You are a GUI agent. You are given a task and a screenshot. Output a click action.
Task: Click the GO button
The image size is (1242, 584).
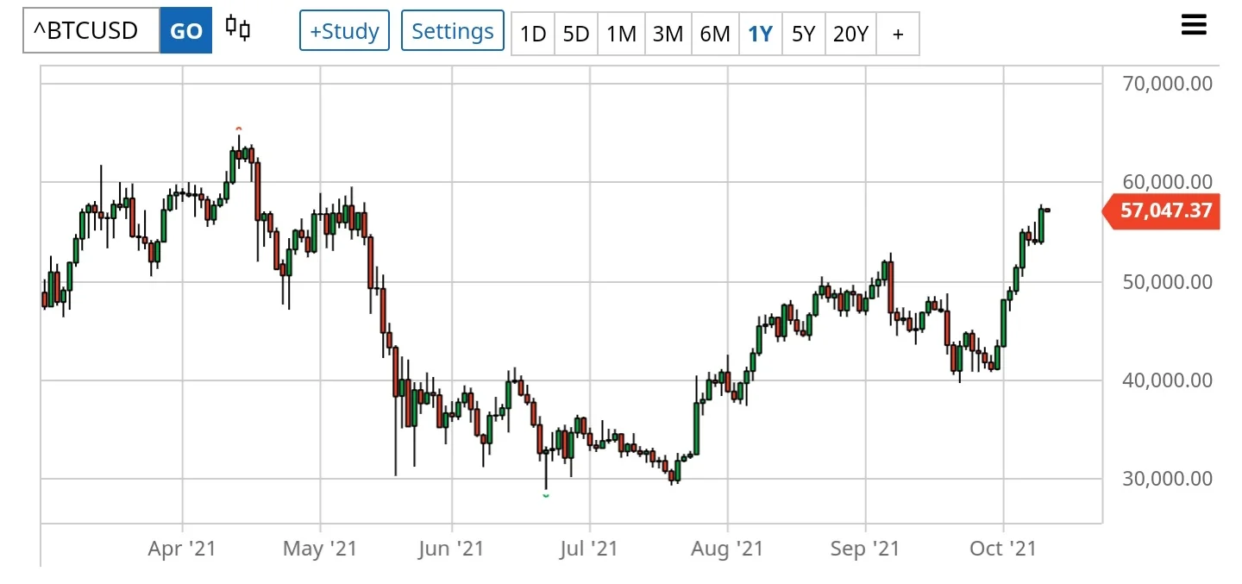186,31
